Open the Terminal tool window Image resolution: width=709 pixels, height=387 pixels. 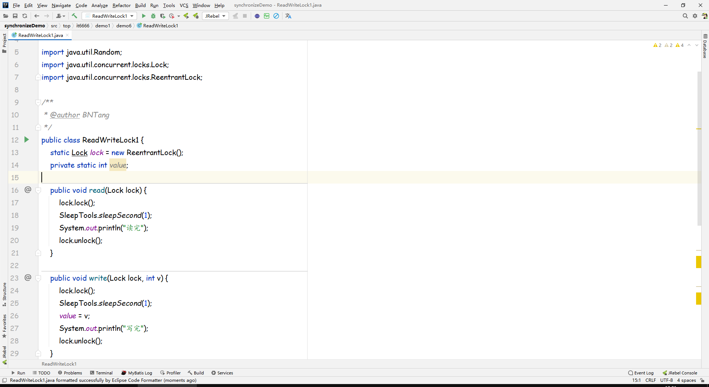101,373
